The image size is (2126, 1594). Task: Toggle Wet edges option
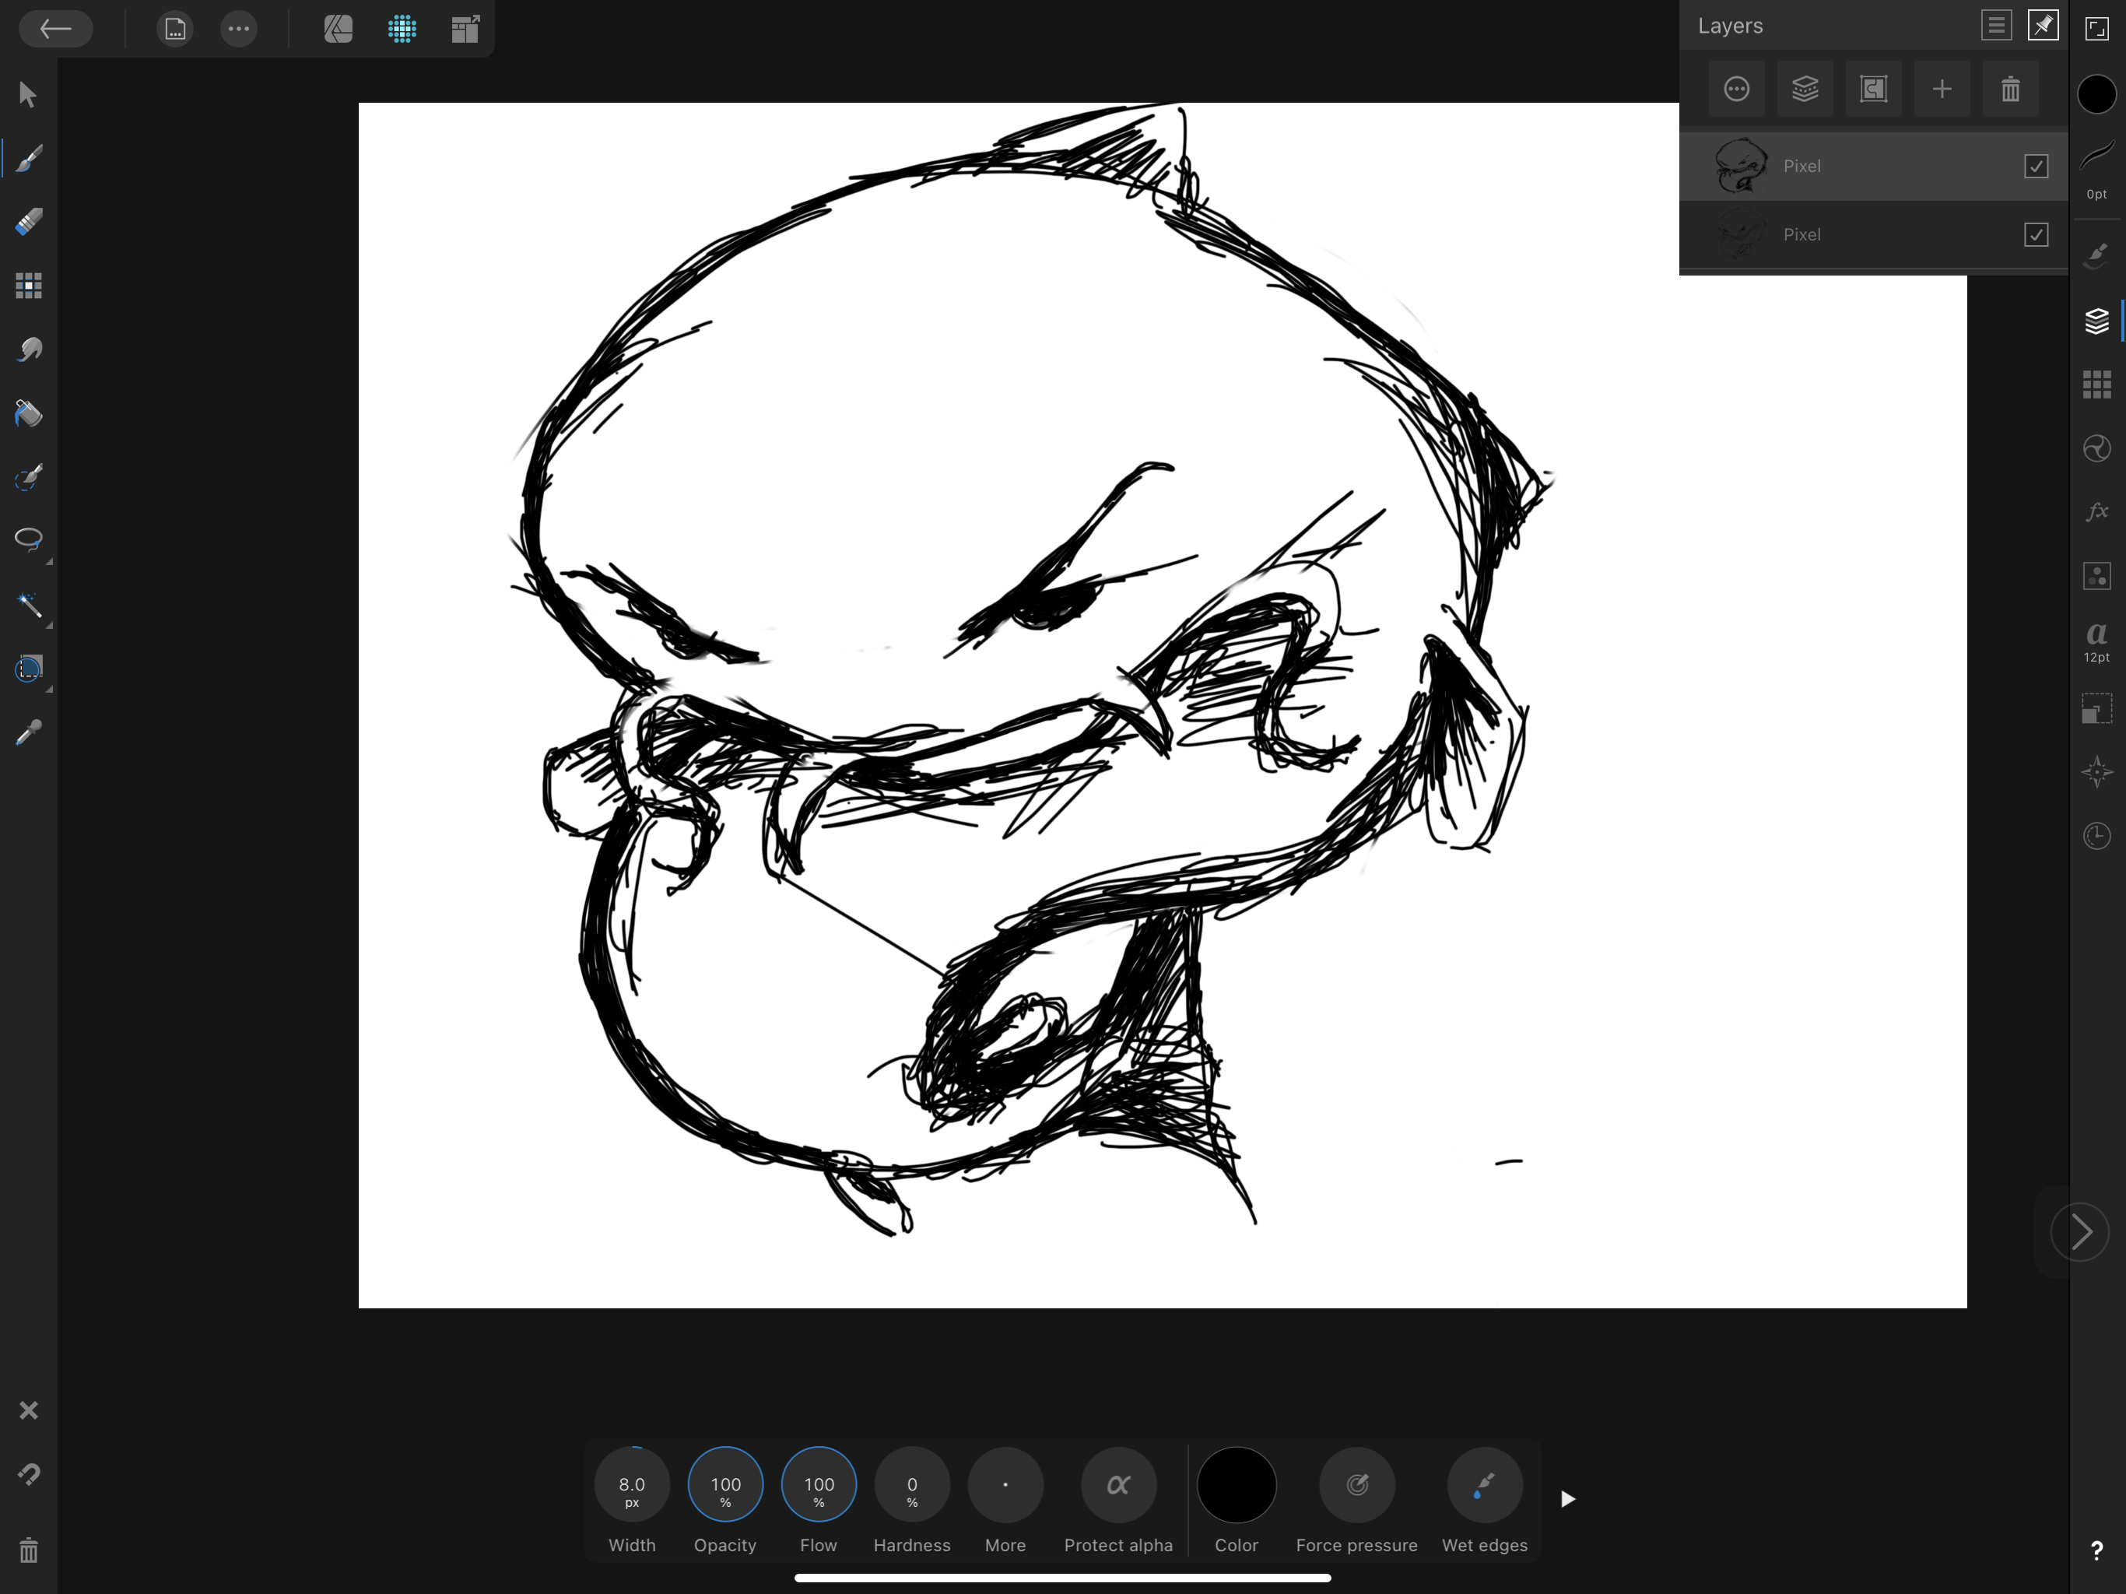pos(1484,1485)
